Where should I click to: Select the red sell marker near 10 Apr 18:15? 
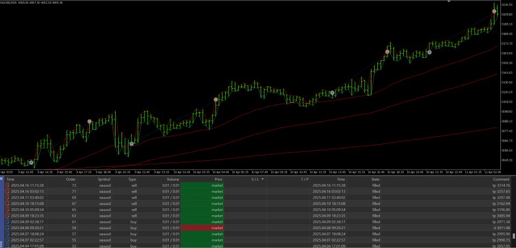388,52
